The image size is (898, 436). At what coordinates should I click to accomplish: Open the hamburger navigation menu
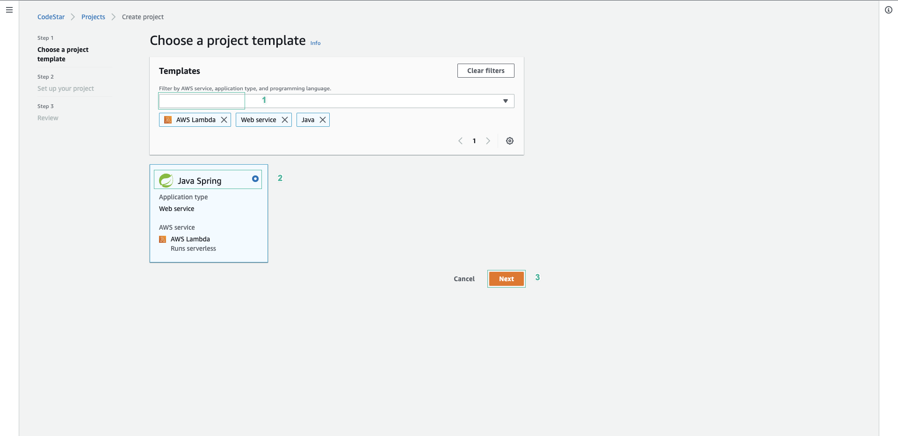(9, 10)
